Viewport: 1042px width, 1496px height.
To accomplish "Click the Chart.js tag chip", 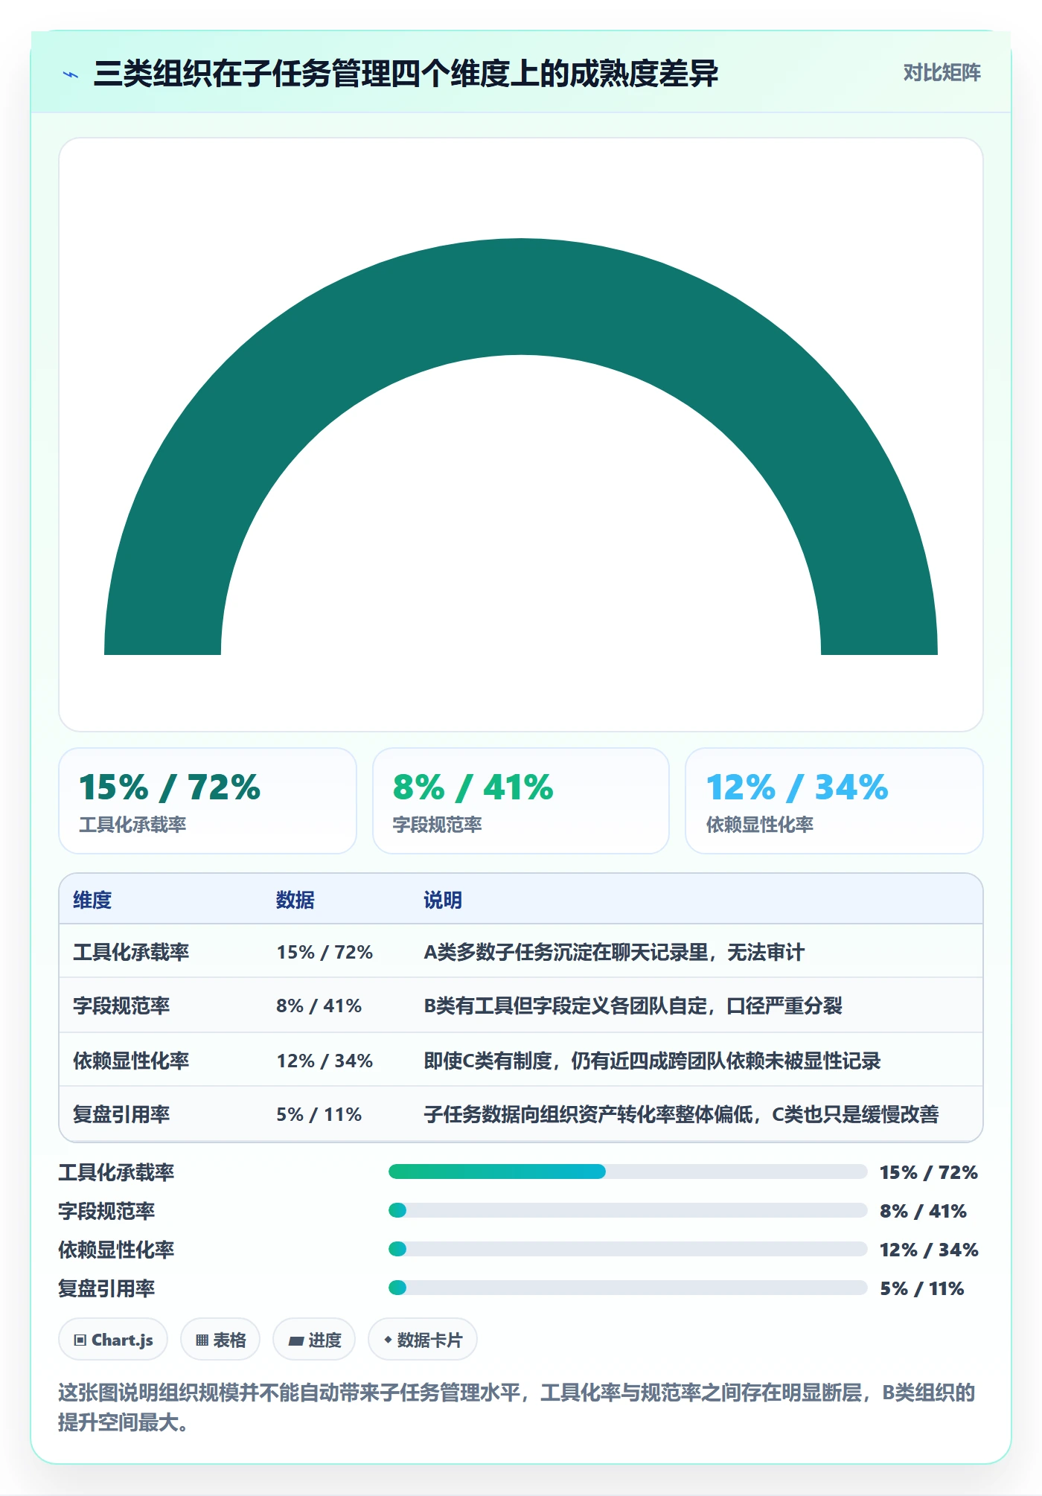I will 113,1340.
